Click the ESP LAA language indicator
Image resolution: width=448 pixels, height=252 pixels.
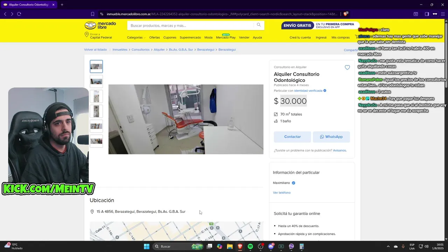(x=412, y=246)
